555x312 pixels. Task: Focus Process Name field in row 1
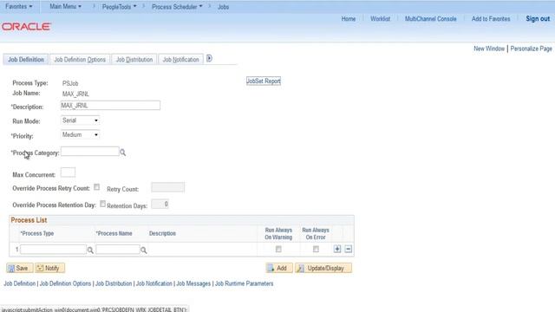tap(118, 250)
